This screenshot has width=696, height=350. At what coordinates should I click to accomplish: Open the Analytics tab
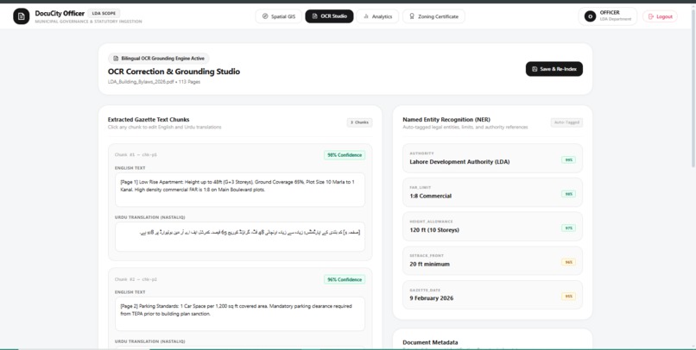[x=377, y=16]
